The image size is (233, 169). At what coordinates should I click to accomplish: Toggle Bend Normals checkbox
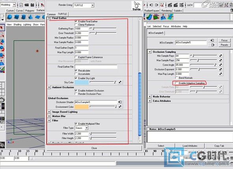[x=176, y=78]
